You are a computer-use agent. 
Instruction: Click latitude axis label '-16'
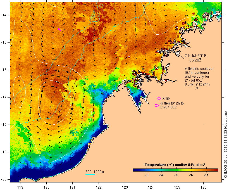click(4, 70)
